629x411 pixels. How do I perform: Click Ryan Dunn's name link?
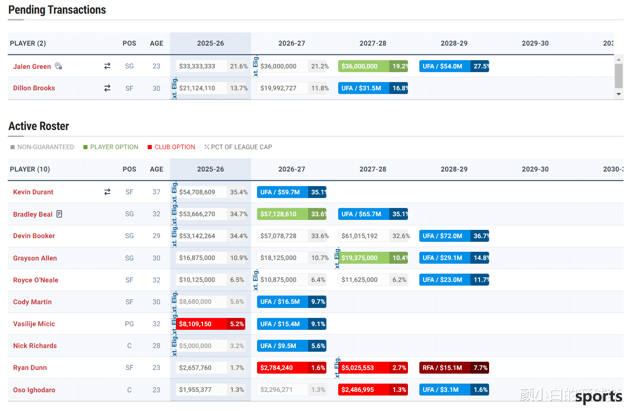point(30,368)
